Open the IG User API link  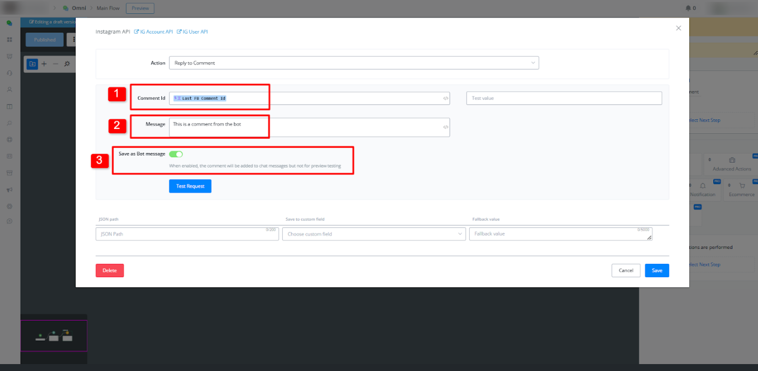pos(192,32)
